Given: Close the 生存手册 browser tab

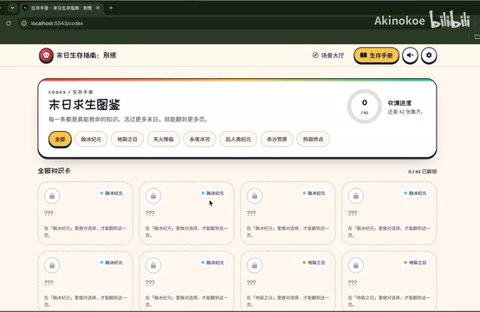Looking at the screenshot, I should [x=98, y=8].
